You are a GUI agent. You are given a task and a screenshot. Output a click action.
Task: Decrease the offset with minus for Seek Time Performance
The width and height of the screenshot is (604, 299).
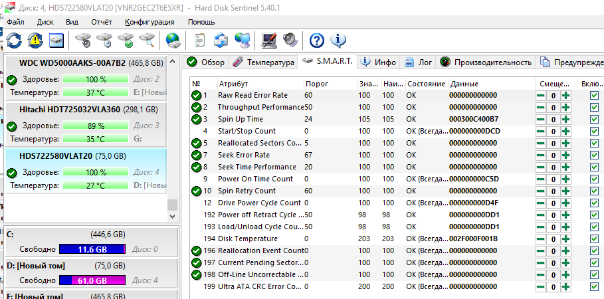coord(541,167)
